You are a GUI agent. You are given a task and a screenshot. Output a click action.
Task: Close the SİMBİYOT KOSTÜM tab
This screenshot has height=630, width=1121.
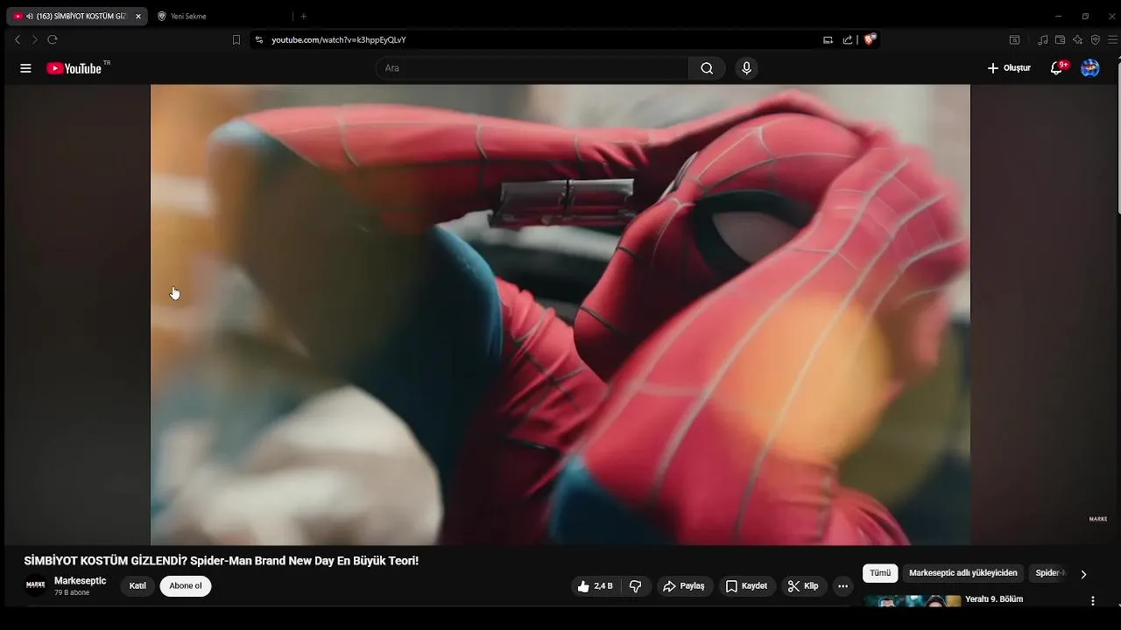coord(138,17)
